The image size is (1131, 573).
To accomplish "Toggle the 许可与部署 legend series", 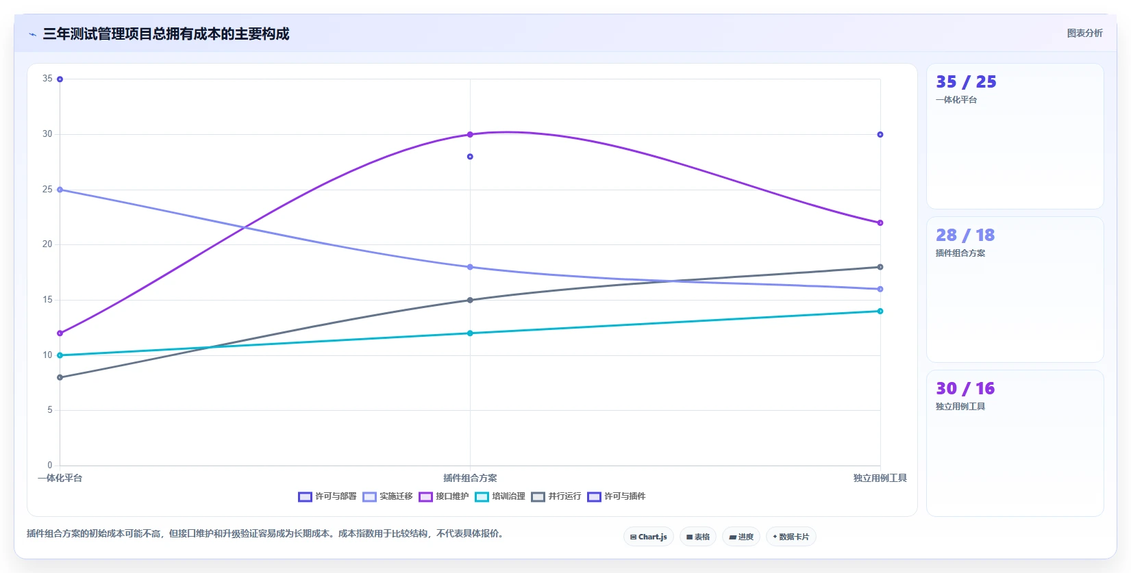I will (327, 496).
